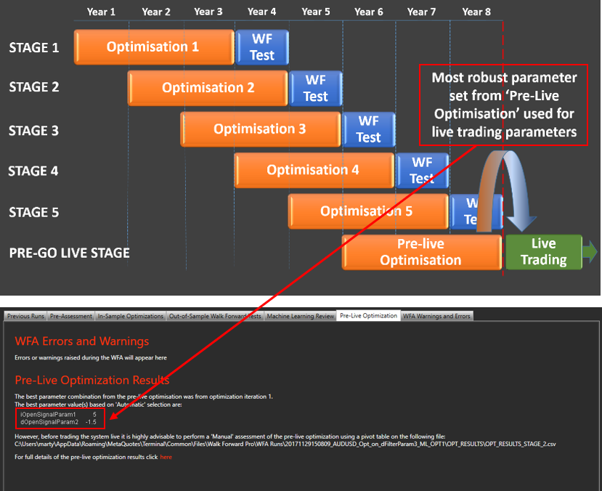This screenshot has height=491, width=602.
Task: Open the Previous Runs tab
Action: point(25,316)
